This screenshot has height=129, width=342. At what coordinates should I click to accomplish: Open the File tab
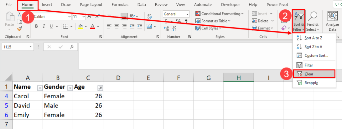coord(8,5)
